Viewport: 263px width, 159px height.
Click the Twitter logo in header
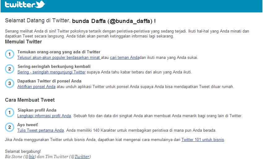25,5
